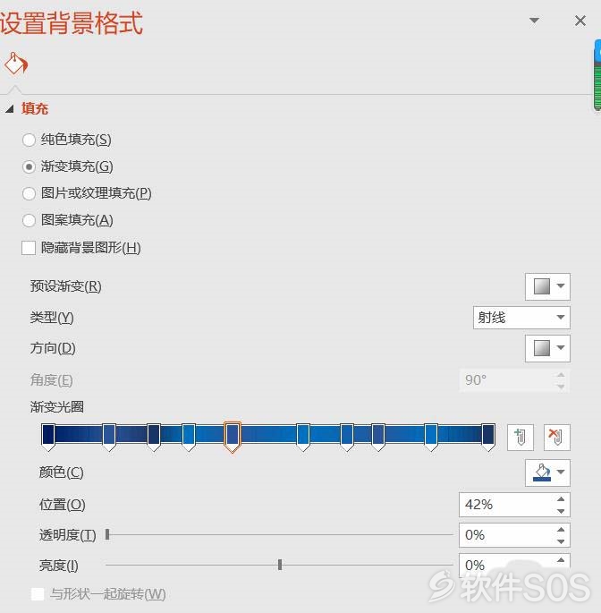Open the 方向 direction dropdown
The height and width of the screenshot is (613, 601).
547,348
